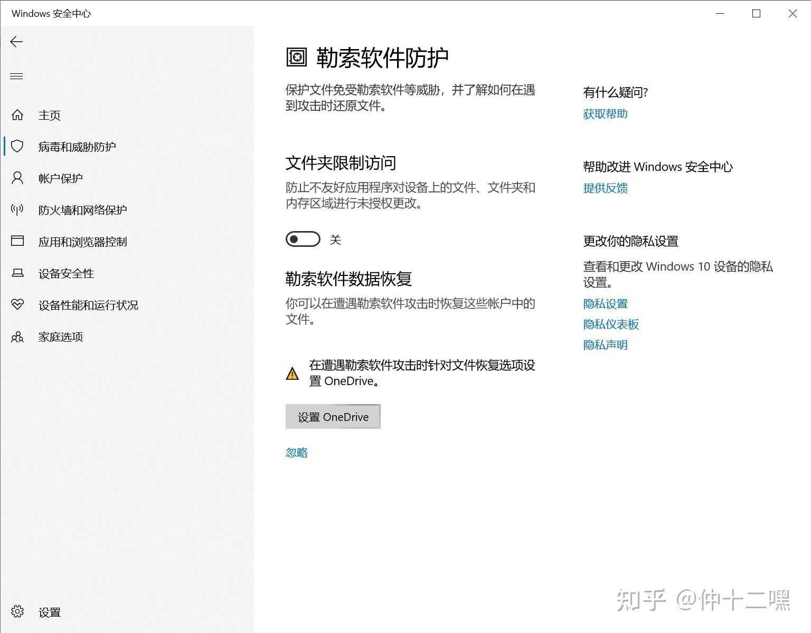The width and height of the screenshot is (811, 633).
Task: Open 防火墙和网络保护 in the sidebar
Action: pyautogui.click(x=82, y=210)
